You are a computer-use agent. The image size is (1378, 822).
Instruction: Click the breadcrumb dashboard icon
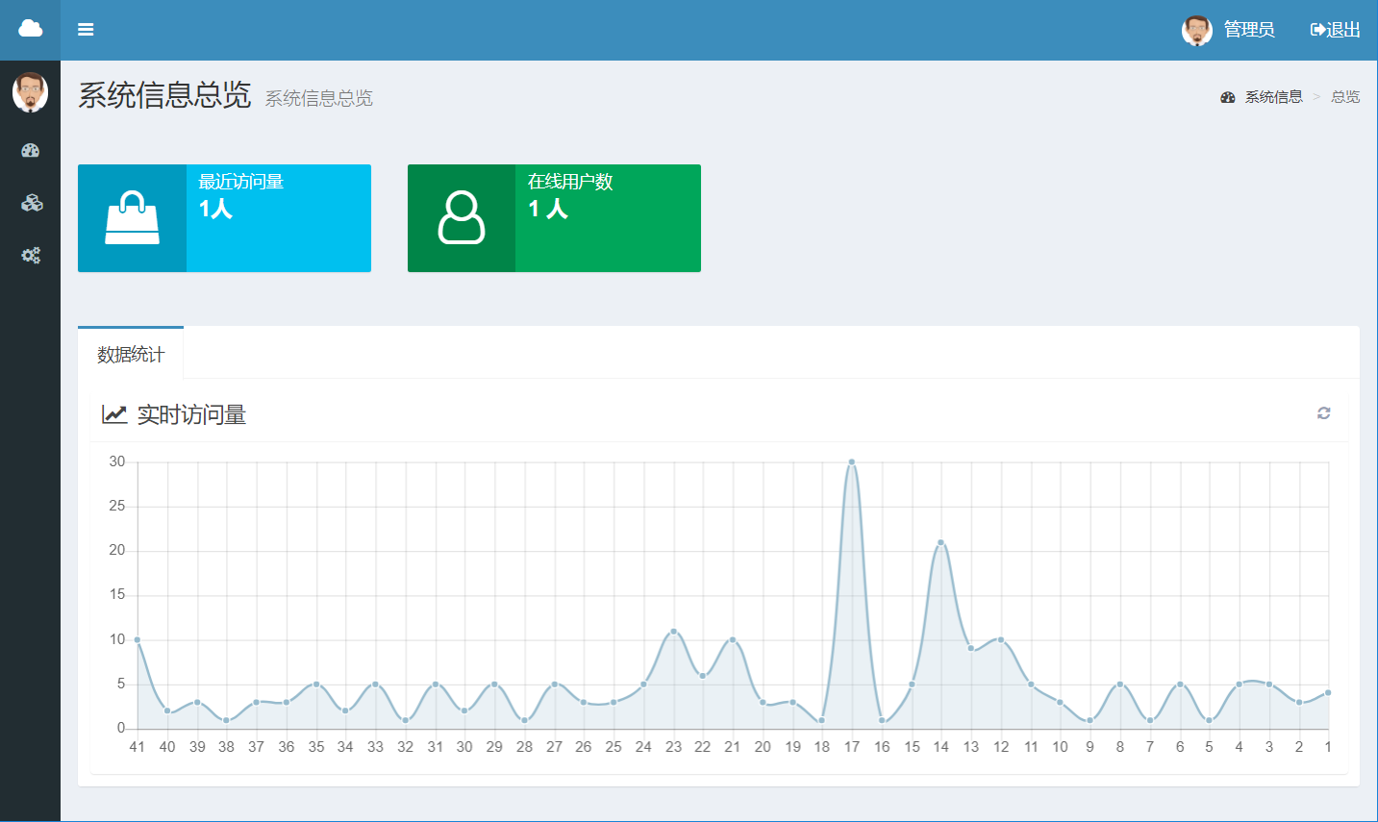1228,97
